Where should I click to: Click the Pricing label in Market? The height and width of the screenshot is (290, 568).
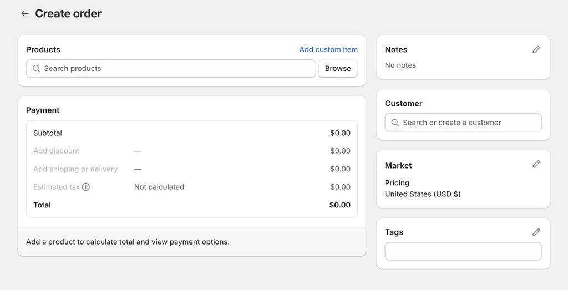(x=397, y=183)
